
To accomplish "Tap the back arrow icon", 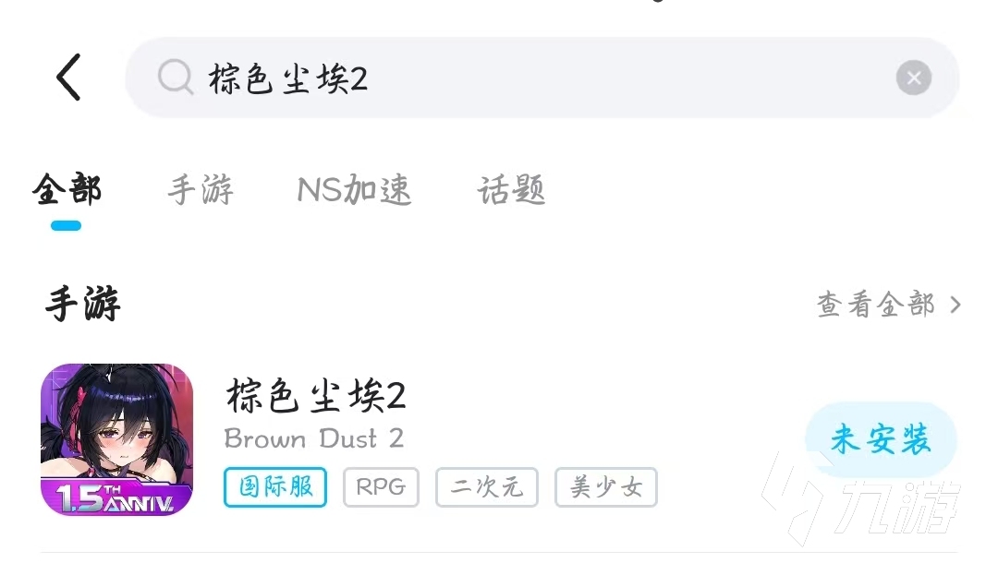I will coord(68,77).
